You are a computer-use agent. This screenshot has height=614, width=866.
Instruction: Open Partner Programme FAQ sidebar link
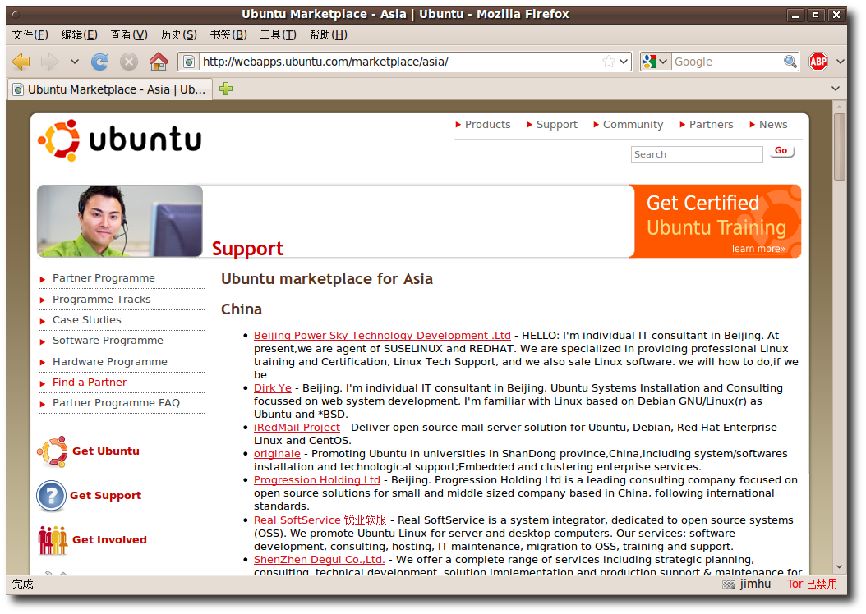click(116, 403)
